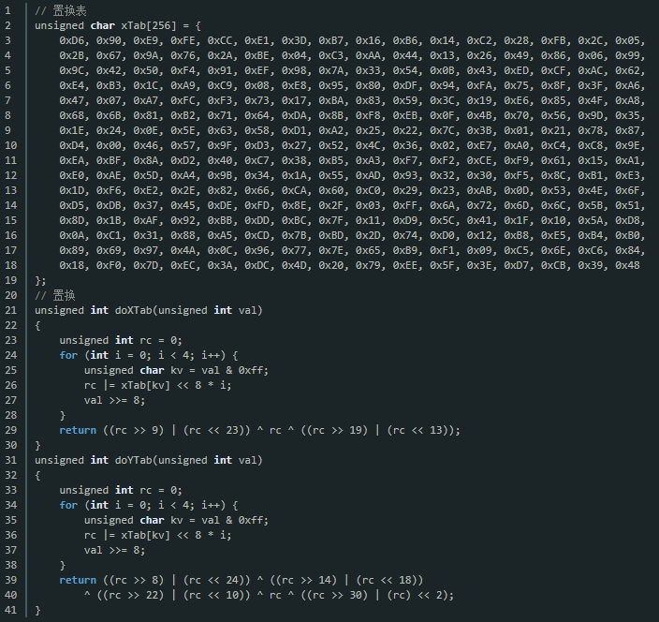Click the 'for' keyword on line 24
This screenshot has height=622, width=659.
coord(68,355)
